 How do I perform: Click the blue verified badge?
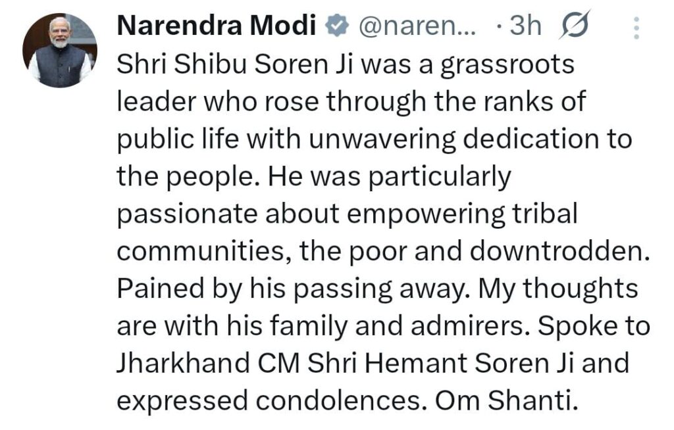point(337,27)
